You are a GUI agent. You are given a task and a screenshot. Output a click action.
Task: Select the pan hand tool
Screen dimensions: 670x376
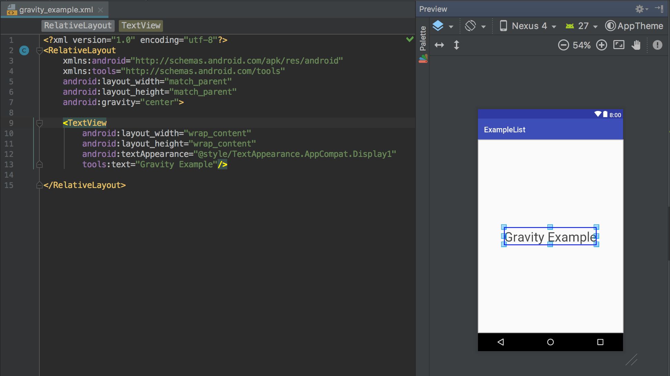(636, 45)
